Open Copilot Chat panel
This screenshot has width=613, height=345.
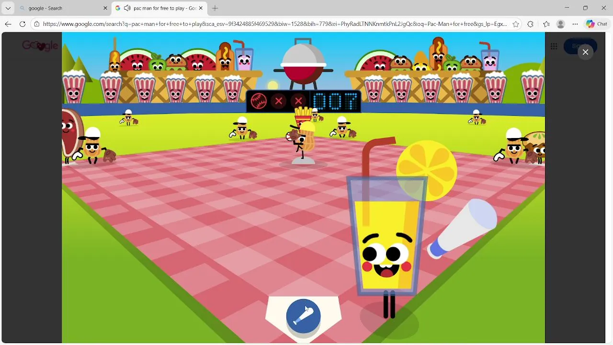pos(597,24)
